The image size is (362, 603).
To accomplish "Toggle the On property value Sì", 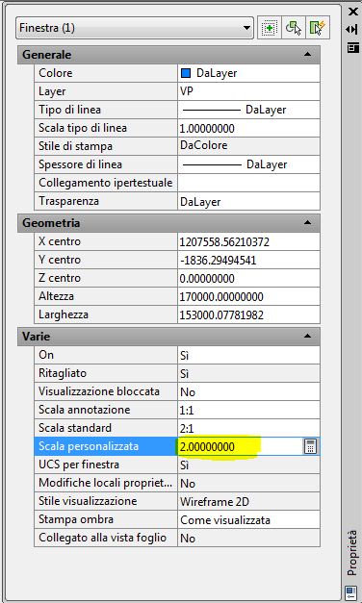I will pos(248,355).
